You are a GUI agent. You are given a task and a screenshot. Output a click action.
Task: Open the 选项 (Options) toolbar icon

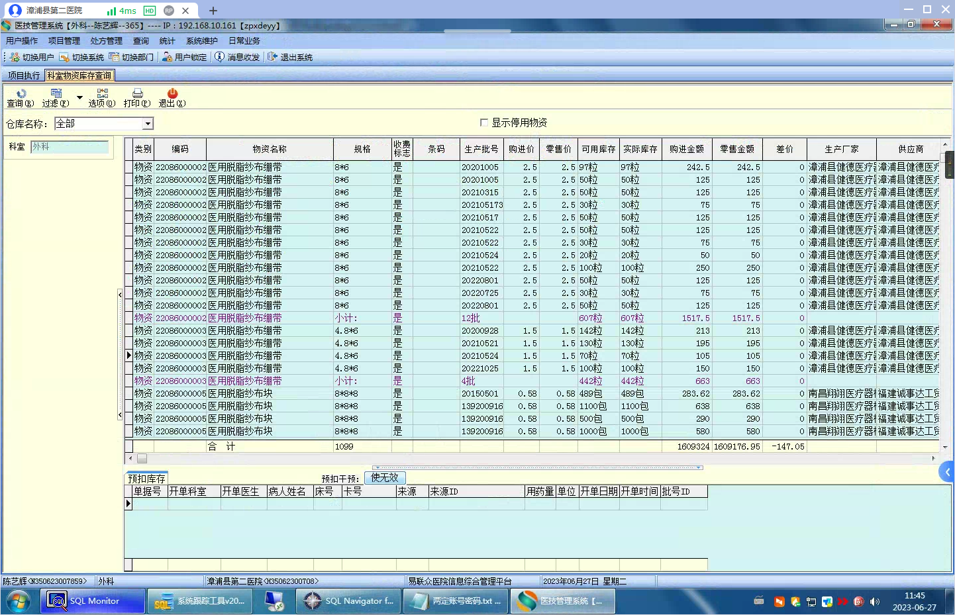pos(102,97)
